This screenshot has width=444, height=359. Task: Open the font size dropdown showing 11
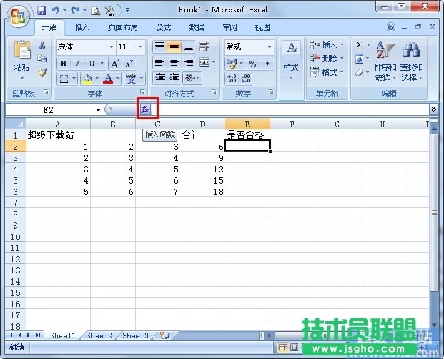click(x=141, y=47)
